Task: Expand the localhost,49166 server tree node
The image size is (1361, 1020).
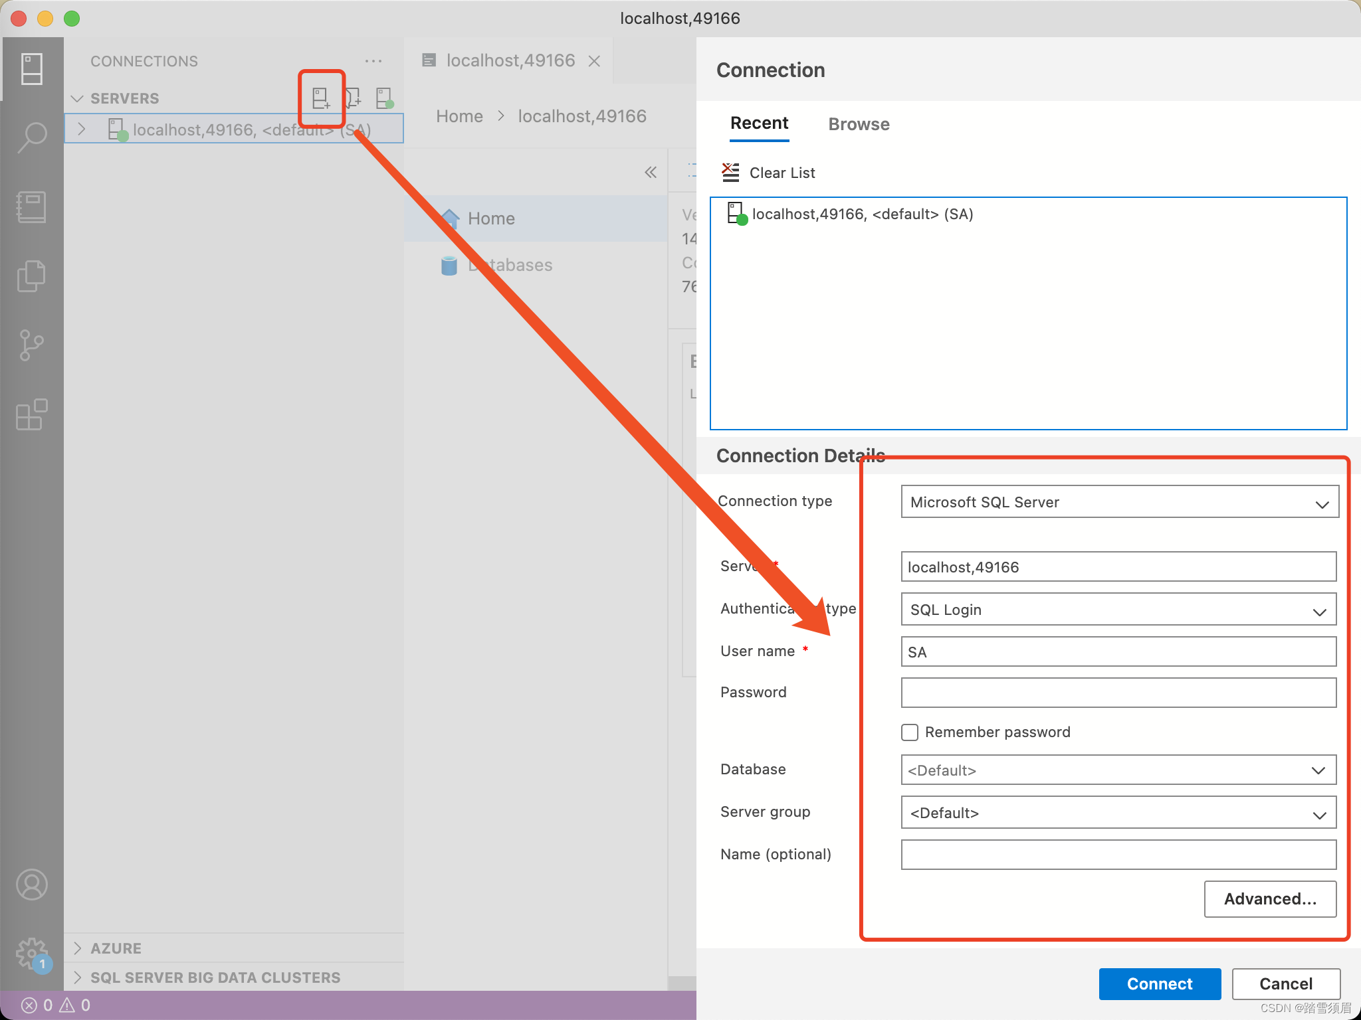Action: (81, 129)
